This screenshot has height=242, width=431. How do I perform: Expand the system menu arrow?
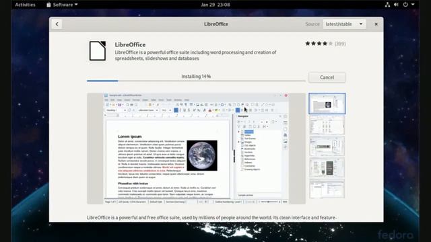[x=413, y=5]
